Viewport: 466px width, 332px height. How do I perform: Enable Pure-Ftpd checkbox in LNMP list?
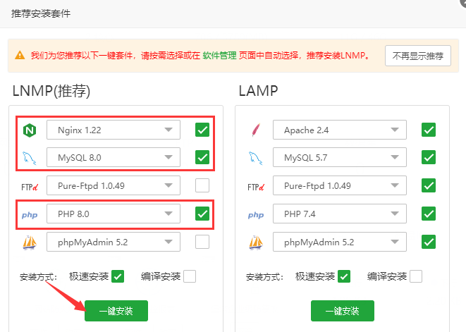202,185
